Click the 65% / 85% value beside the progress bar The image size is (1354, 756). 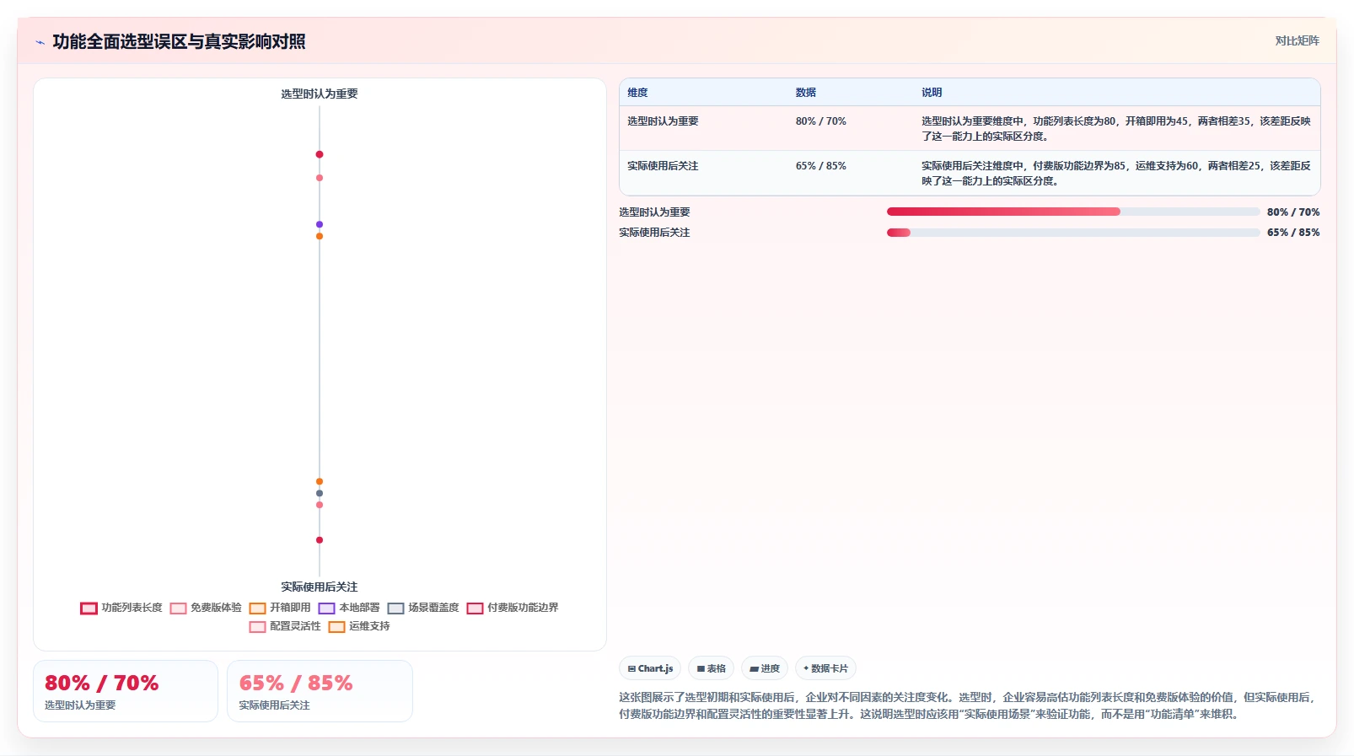pos(1293,233)
